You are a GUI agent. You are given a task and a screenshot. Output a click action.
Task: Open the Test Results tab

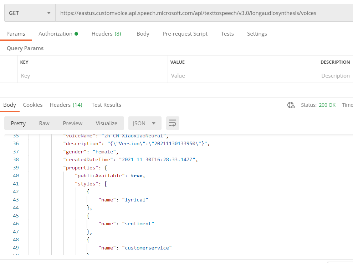point(106,105)
